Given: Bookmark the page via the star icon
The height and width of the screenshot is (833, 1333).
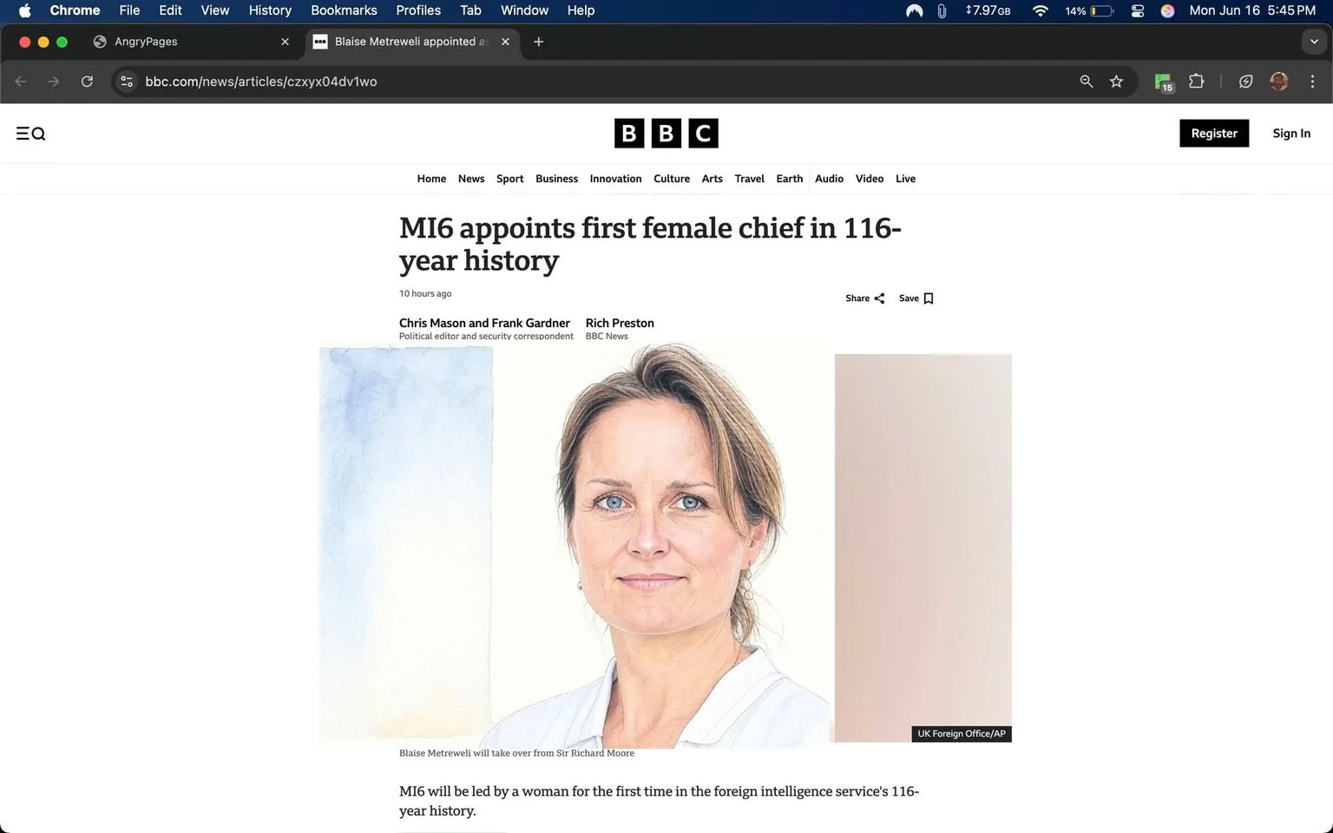Looking at the screenshot, I should (1116, 81).
